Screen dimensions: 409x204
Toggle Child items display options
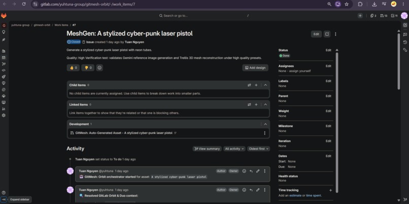[x=249, y=85]
